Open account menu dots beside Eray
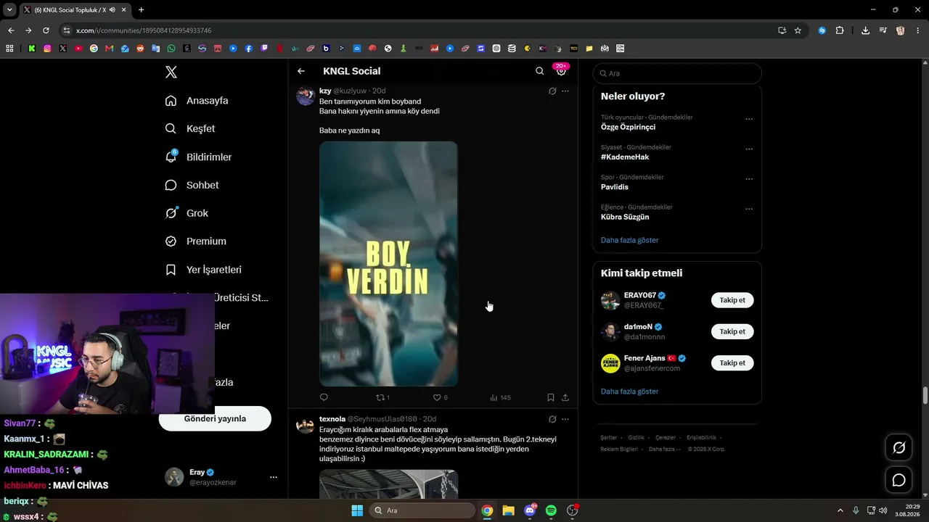 pyautogui.click(x=274, y=477)
